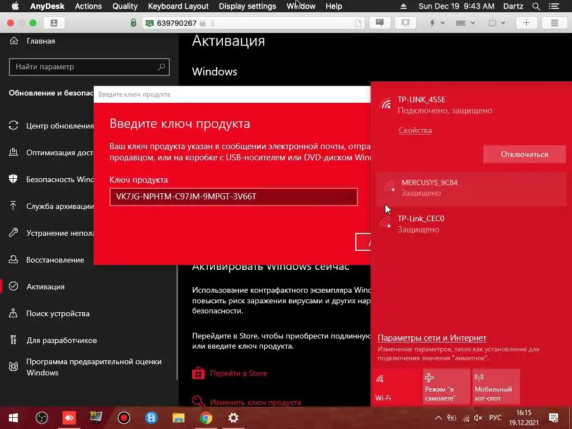The height and width of the screenshot is (429, 572).
Task: Open Settings gear in taskbar
Action: 233,418
